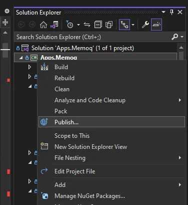Choose Build from context menu
This screenshot has width=188, height=205.
point(111,67)
